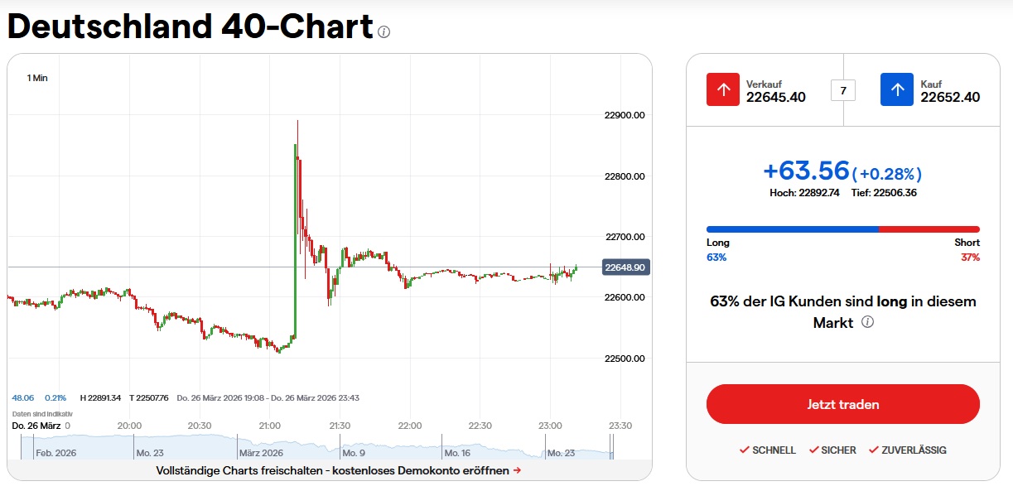Click the ZUVERLÄSSIG checkmark icon

click(873, 450)
